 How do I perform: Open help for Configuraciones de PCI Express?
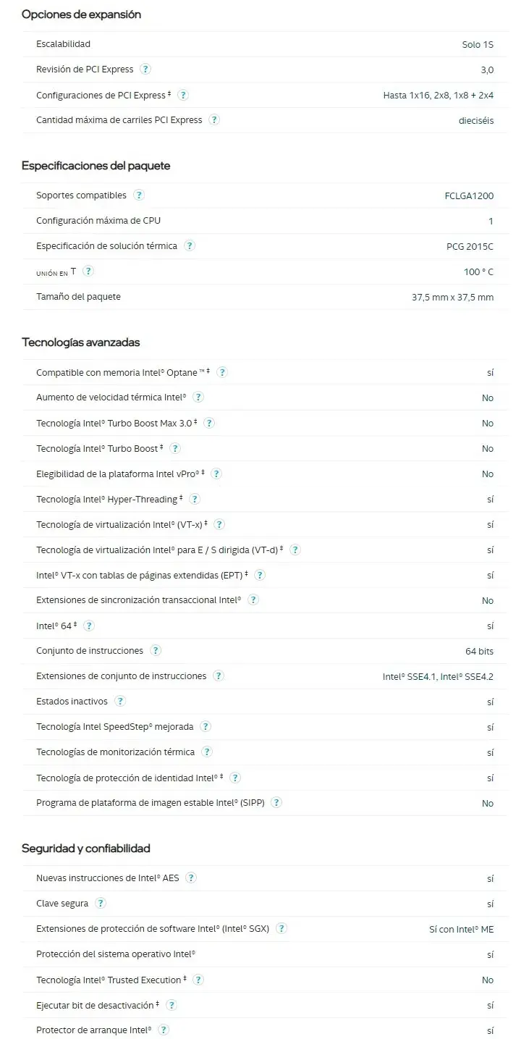pos(183,95)
